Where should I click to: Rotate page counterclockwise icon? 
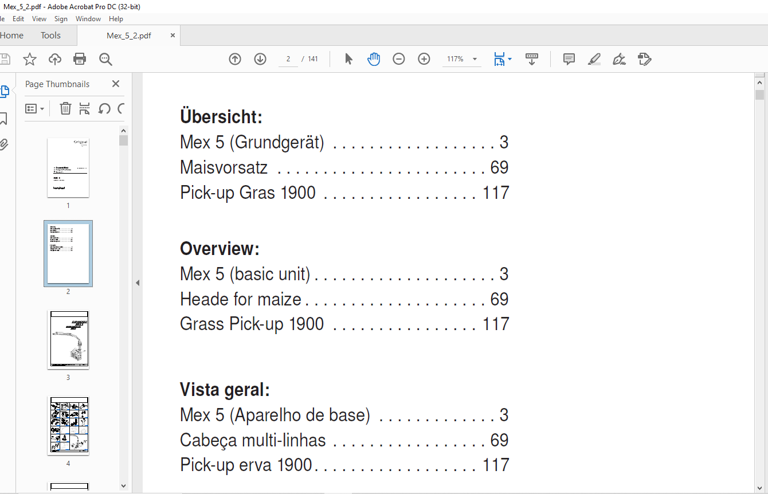click(x=104, y=108)
